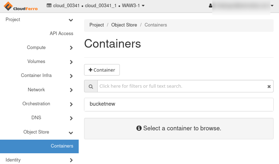Click the filter search text field
This screenshot has width=279, height=164.
(181, 86)
